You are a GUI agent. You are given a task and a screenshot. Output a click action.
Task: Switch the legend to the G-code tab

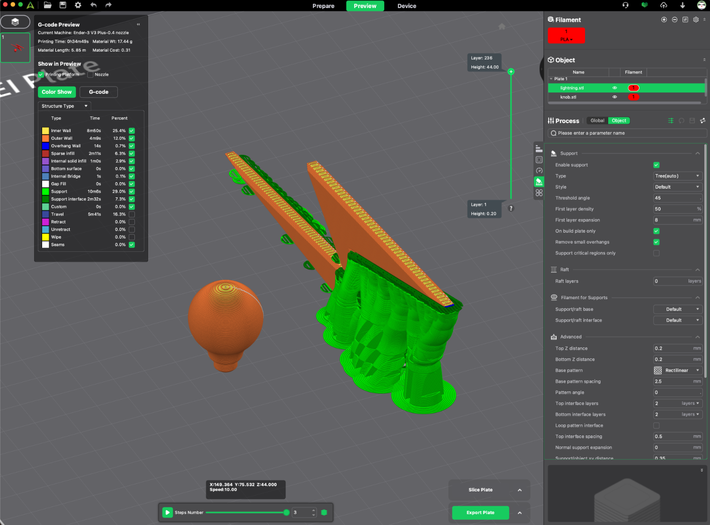tap(98, 92)
